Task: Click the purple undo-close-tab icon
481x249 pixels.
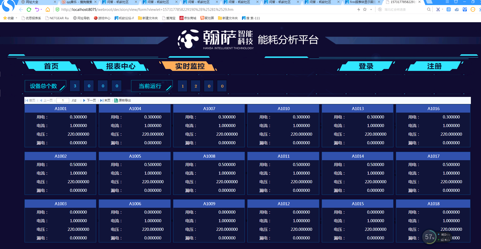Action: pos(37,10)
